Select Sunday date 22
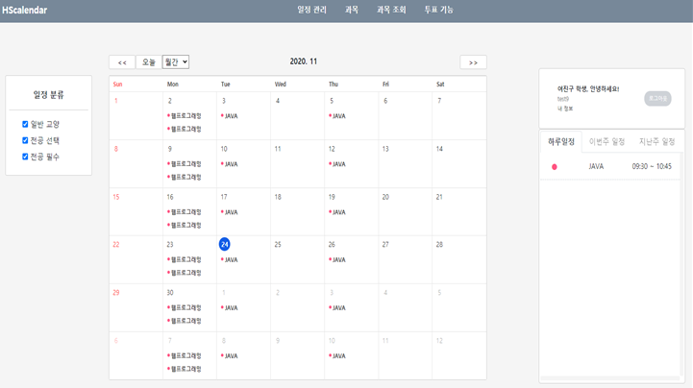The height and width of the screenshot is (388, 693). [116, 245]
